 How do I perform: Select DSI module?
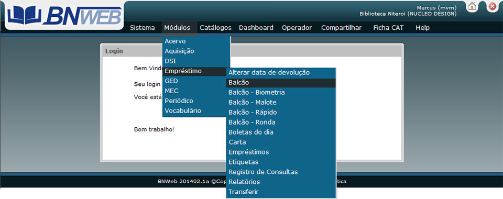(x=196, y=61)
